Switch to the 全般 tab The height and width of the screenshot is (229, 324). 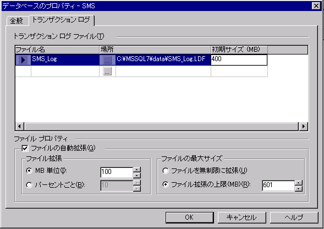click(x=17, y=21)
